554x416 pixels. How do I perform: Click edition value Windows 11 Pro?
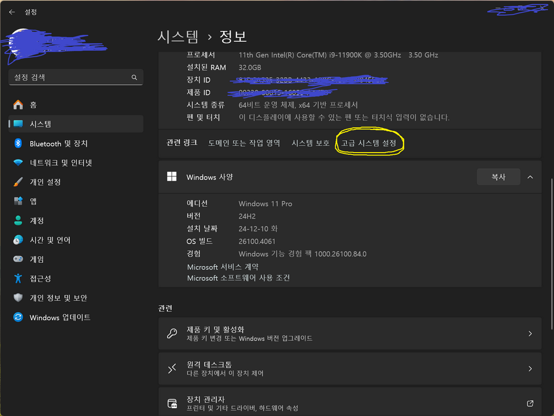tap(265, 204)
